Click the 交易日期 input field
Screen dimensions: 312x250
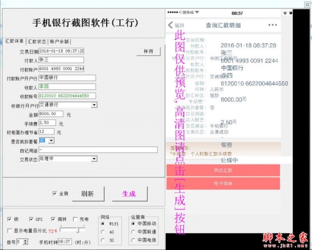pyautogui.click(x=61, y=51)
